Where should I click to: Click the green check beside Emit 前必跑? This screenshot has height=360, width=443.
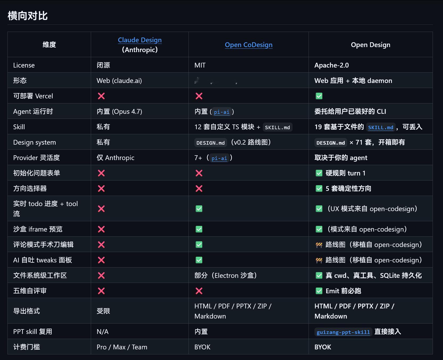[x=319, y=291]
